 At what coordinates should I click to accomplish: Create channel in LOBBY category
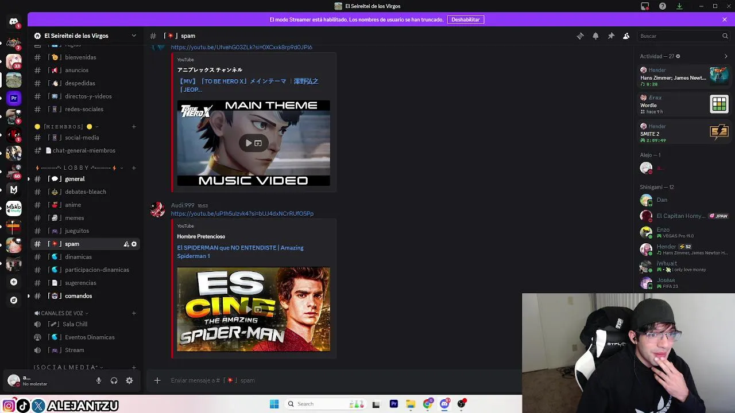pos(134,167)
